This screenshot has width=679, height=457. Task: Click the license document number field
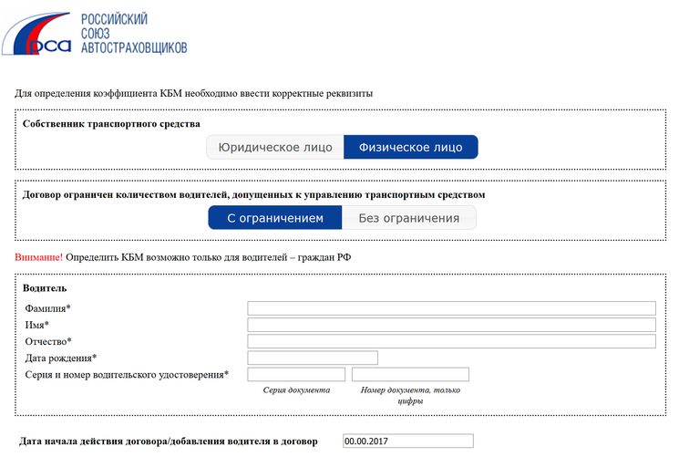click(x=410, y=374)
